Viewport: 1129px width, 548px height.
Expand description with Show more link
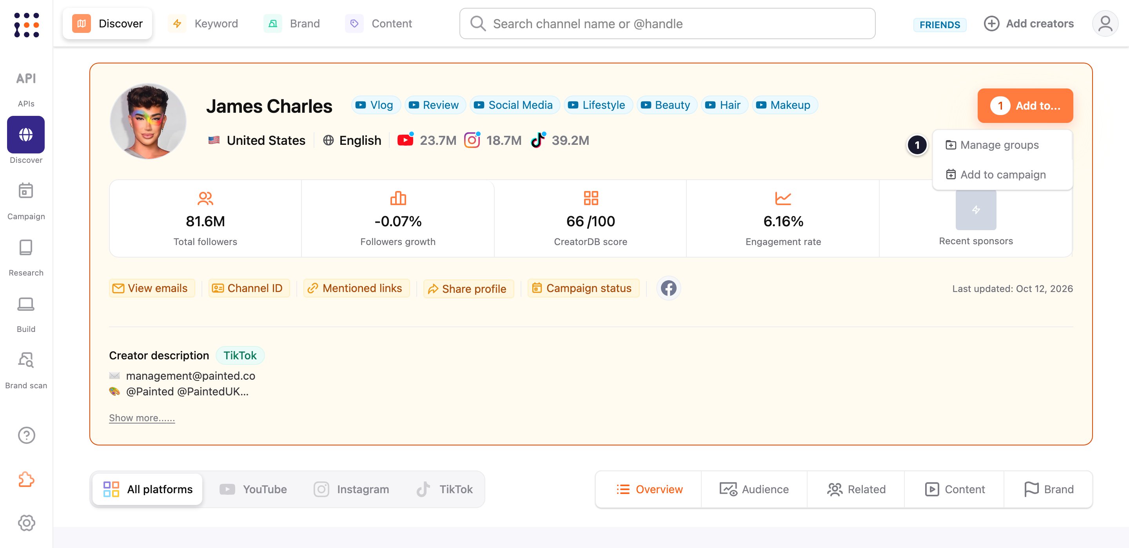click(142, 418)
